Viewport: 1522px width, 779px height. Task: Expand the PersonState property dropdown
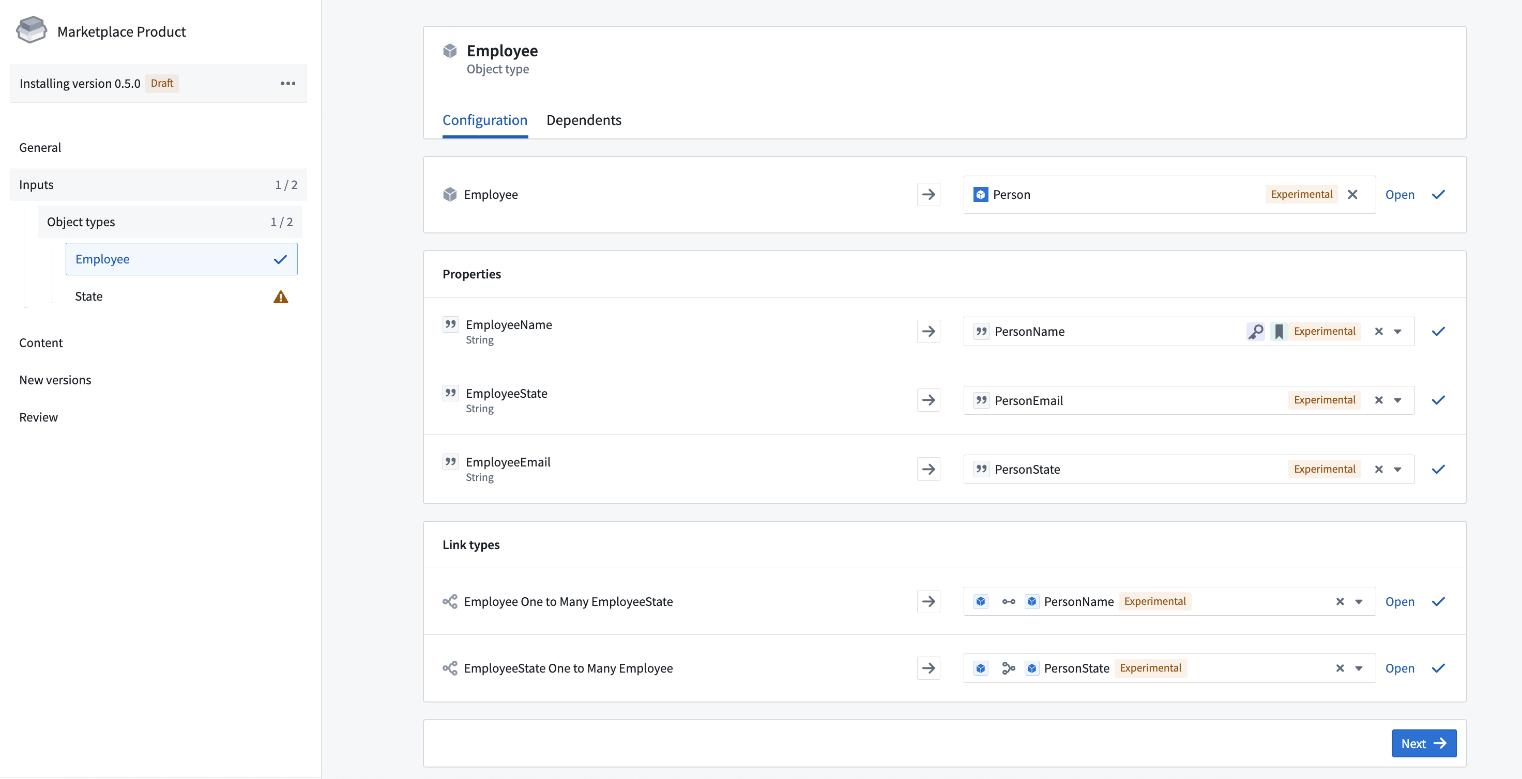pyautogui.click(x=1397, y=469)
